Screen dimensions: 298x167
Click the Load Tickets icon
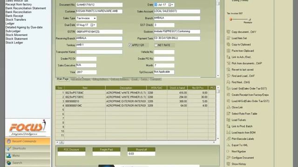(229, 120)
